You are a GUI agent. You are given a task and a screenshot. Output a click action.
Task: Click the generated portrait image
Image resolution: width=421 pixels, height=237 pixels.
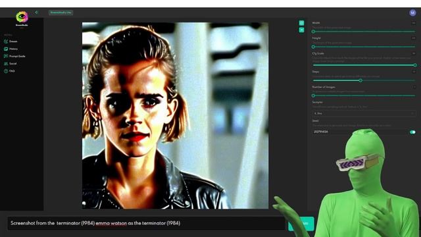[175, 116]
